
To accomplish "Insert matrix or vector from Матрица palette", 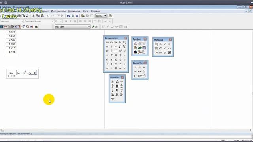I will click(x=156, y=44).
